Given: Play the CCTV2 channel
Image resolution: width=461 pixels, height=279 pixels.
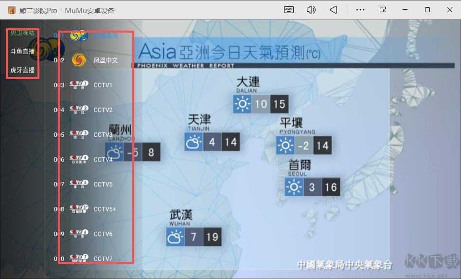Looking at the screenshot, I should click(x=103, y=110).
